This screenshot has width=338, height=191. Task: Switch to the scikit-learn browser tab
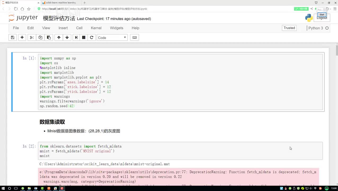tap(61, 3)
